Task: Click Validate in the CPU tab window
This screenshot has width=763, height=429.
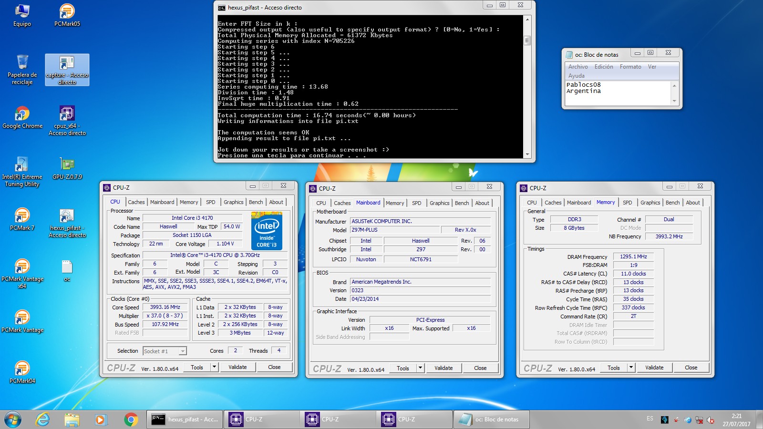Action: [x=237, y=367]
